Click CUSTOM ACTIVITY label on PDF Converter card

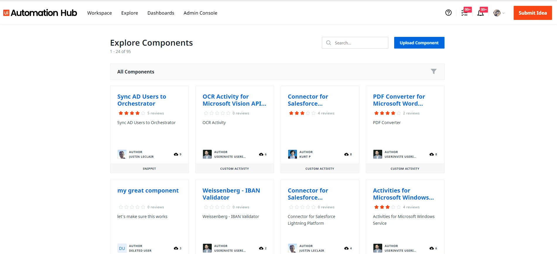tap(405, 169)
